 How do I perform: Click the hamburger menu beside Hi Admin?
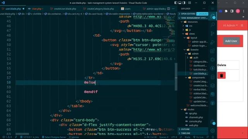coord(242,25)
